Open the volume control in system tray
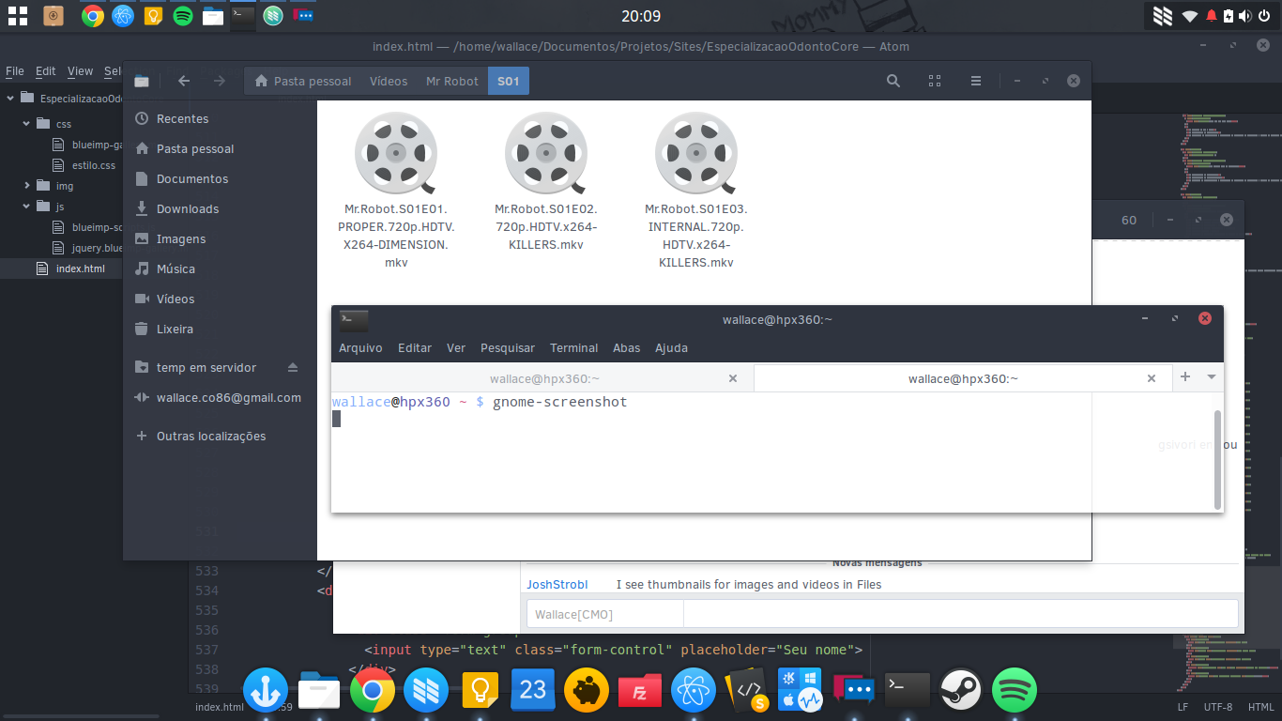Viewport: 1282px width, 721px height. pyautogui.click(x=1245, y=16)
